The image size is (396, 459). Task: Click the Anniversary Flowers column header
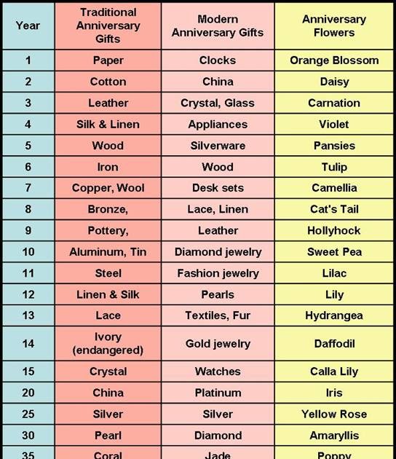(334, 25)
